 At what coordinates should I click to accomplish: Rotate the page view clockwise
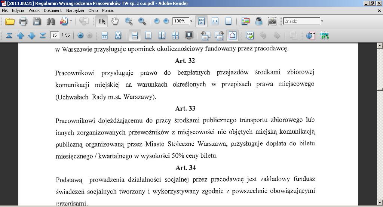click(x=219, y=35)
